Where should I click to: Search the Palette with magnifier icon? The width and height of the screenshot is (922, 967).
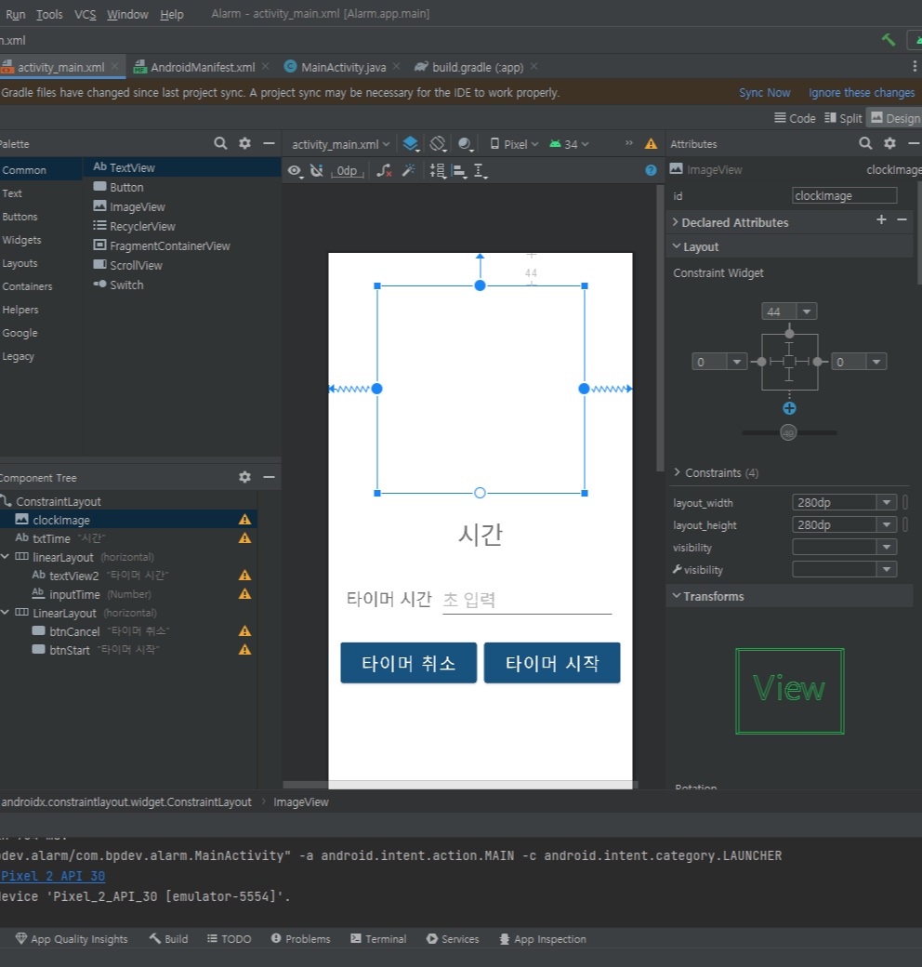pyautogui.click(x=220, y=144)
